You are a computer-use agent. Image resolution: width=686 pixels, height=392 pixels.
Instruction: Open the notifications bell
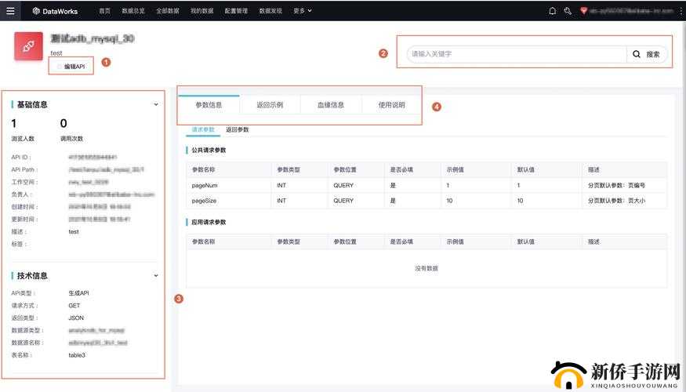[553, 11]
